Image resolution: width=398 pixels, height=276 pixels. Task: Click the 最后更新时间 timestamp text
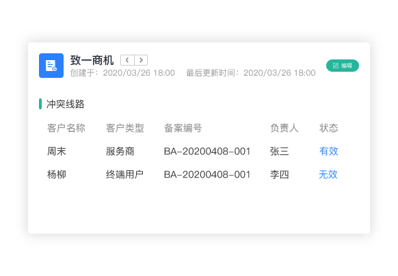tap(251, 73)
